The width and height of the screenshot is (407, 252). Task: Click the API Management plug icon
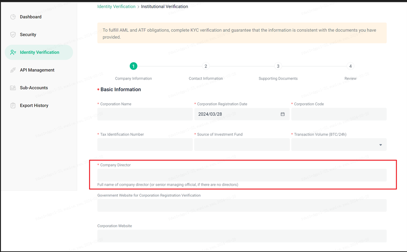(x=13, y=70)
